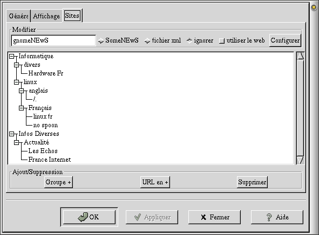Image resolution: width=319 pixels, height=235 pixels.
Task: Choose the ignorer radio option
Action: (x=189, y=41)
